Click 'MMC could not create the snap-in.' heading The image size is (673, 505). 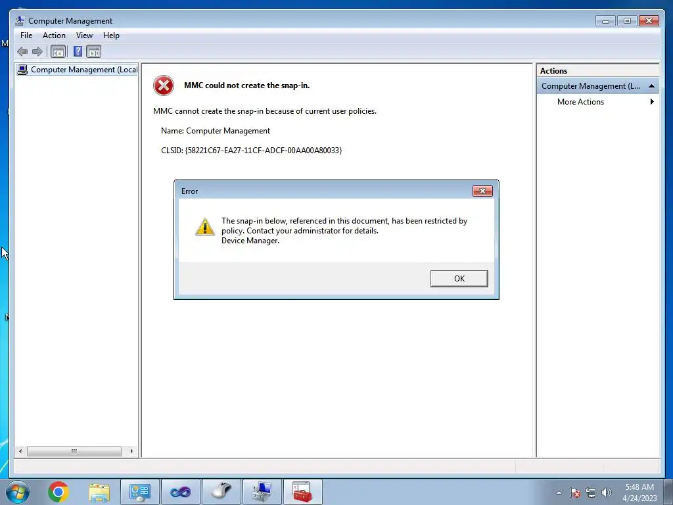point(247,85)
